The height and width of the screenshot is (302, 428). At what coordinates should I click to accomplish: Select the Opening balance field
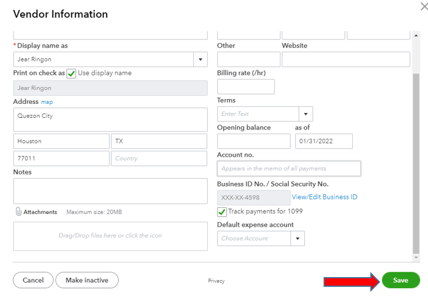point(253,141)
